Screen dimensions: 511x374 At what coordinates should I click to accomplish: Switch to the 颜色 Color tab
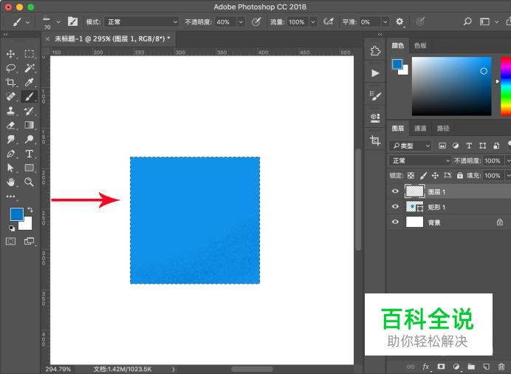tap(397, 45)
